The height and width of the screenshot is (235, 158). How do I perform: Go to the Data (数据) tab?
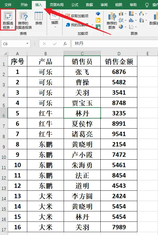[89, 5]
